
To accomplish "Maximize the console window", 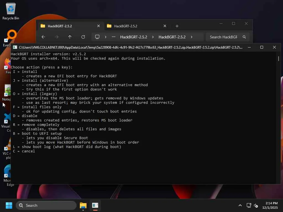I will [262, 47].
